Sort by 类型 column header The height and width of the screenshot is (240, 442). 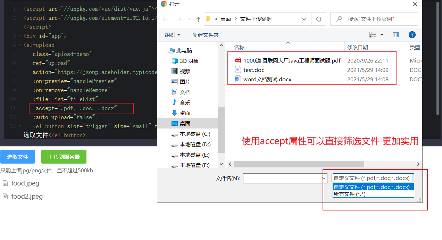tap(415, 47)
